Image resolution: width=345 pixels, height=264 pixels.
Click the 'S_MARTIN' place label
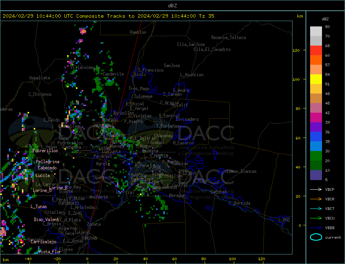(159, 156)
